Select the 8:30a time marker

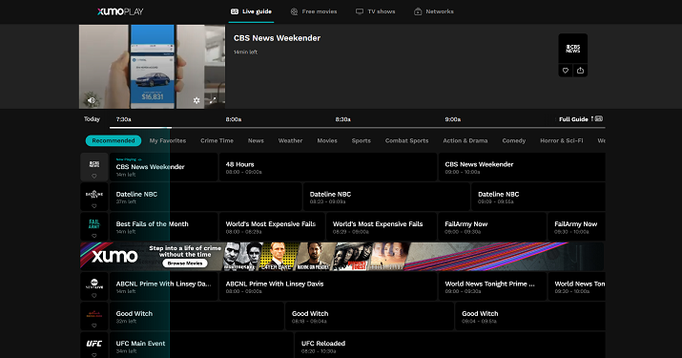pos(342,119)
